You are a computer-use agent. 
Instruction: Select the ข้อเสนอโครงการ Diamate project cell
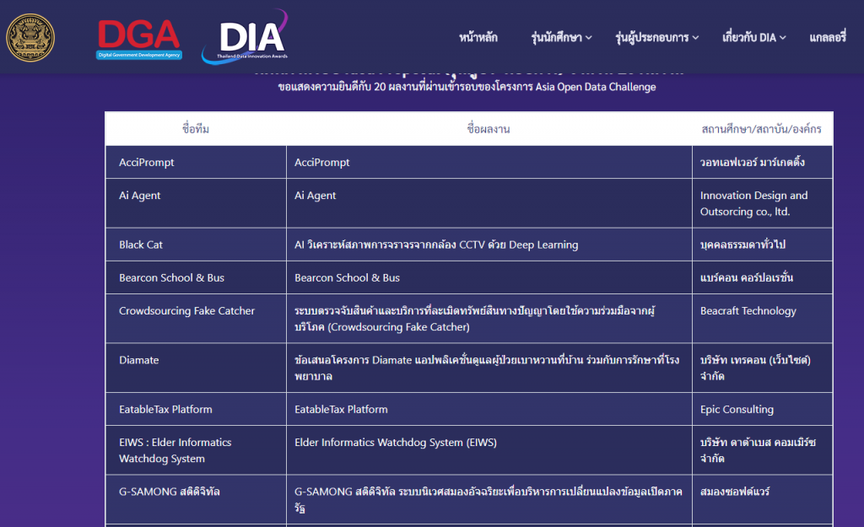[x=489, y=368]
